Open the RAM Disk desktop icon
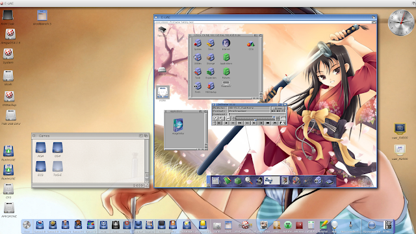The image size is (416, 234). (x=7, y=16)
